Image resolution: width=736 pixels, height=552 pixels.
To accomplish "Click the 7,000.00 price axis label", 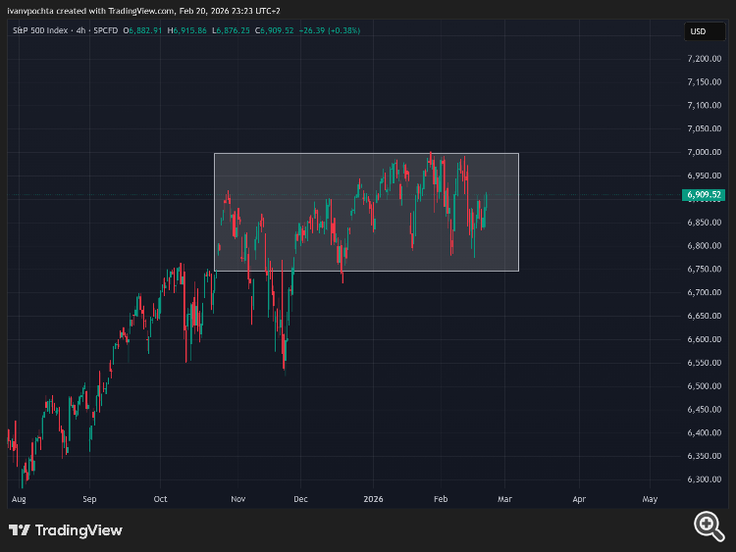I will click(704, 152).
